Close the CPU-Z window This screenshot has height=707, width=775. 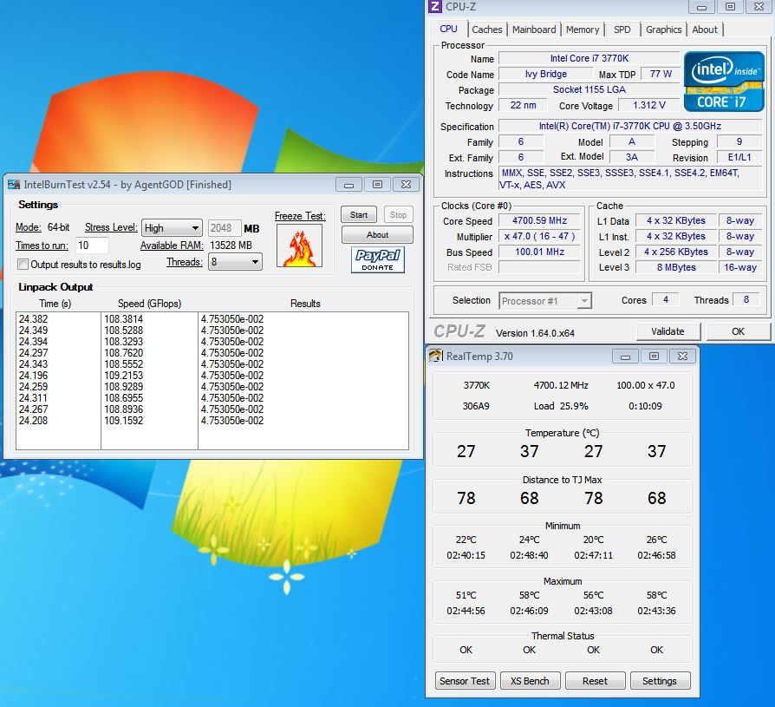coord(759,7)
